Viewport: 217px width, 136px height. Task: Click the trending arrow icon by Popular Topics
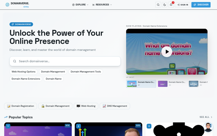pyautogui.click(x=6, y=117)
